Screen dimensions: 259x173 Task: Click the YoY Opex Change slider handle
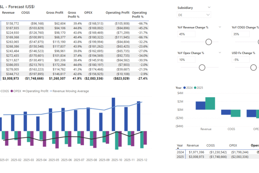pyautogui.click(x=202, y=68)
